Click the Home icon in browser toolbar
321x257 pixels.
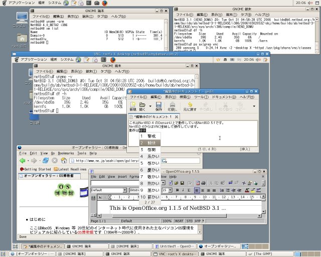(64, 161)
